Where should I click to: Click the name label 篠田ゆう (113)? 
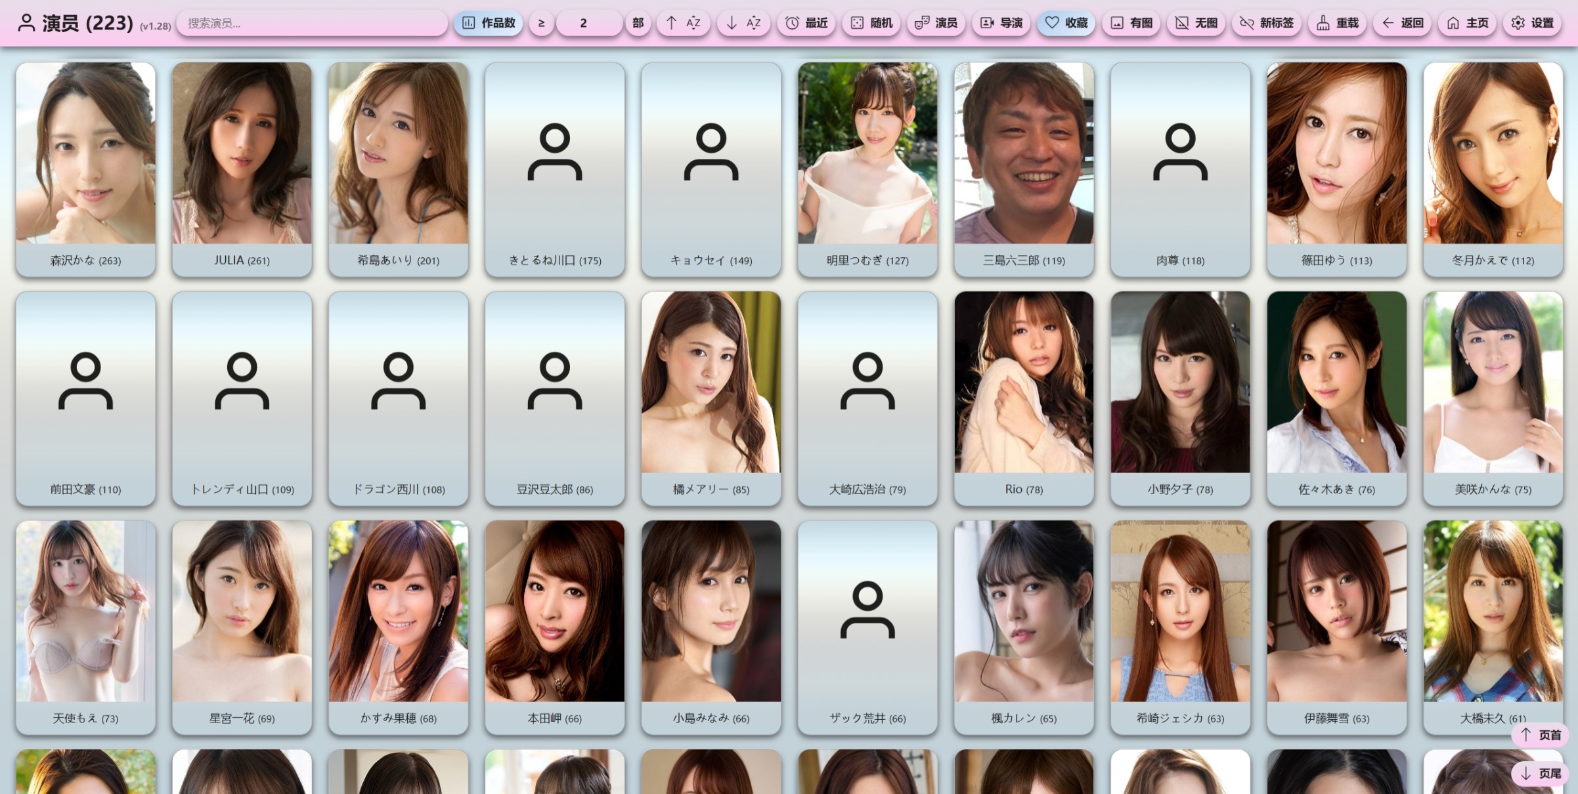click(1337, 261)
